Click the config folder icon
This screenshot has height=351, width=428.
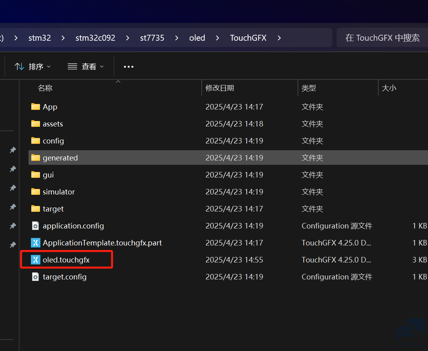click(x=36, y=141)
